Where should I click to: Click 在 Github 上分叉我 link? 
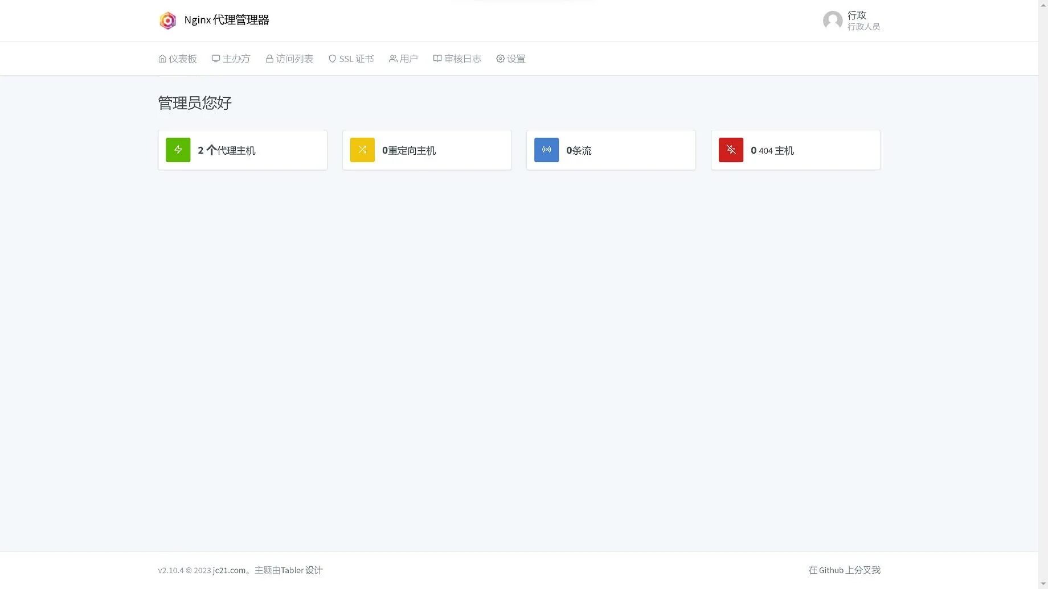(x=845, y=570)
